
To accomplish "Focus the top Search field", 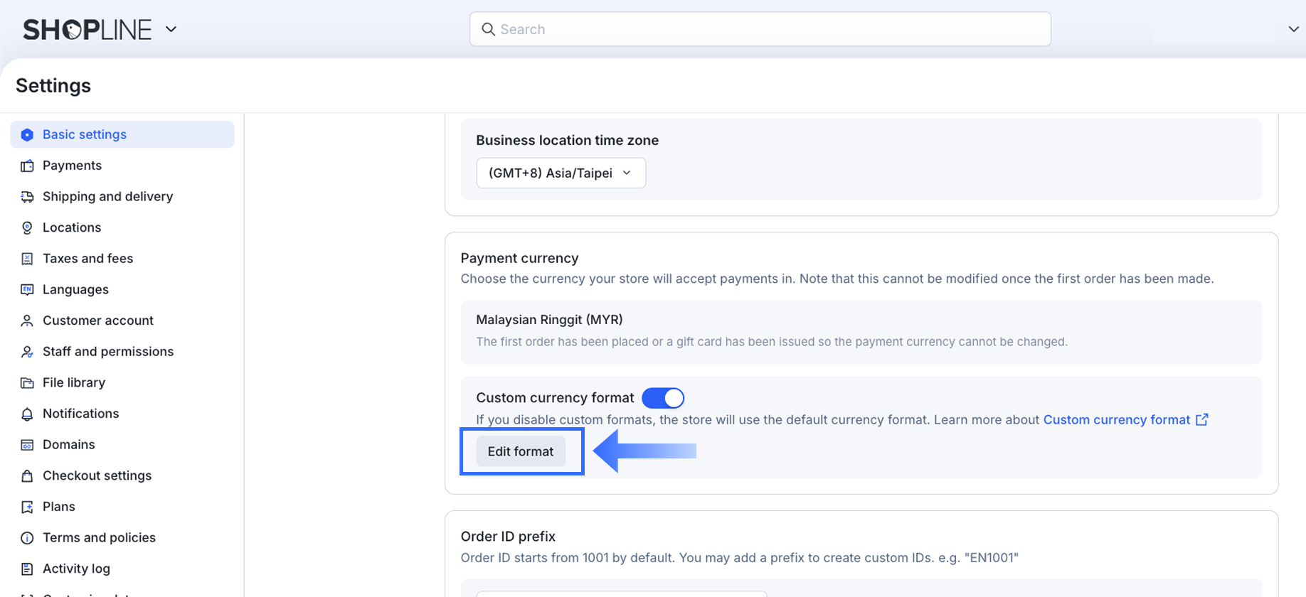I will pyautogui.click(x=768, y=29).
